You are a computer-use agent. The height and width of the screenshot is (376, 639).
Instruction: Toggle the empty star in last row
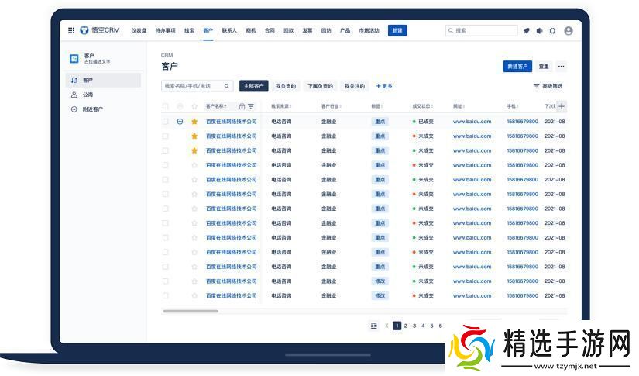pyautogui.click(x=194, y=295)
